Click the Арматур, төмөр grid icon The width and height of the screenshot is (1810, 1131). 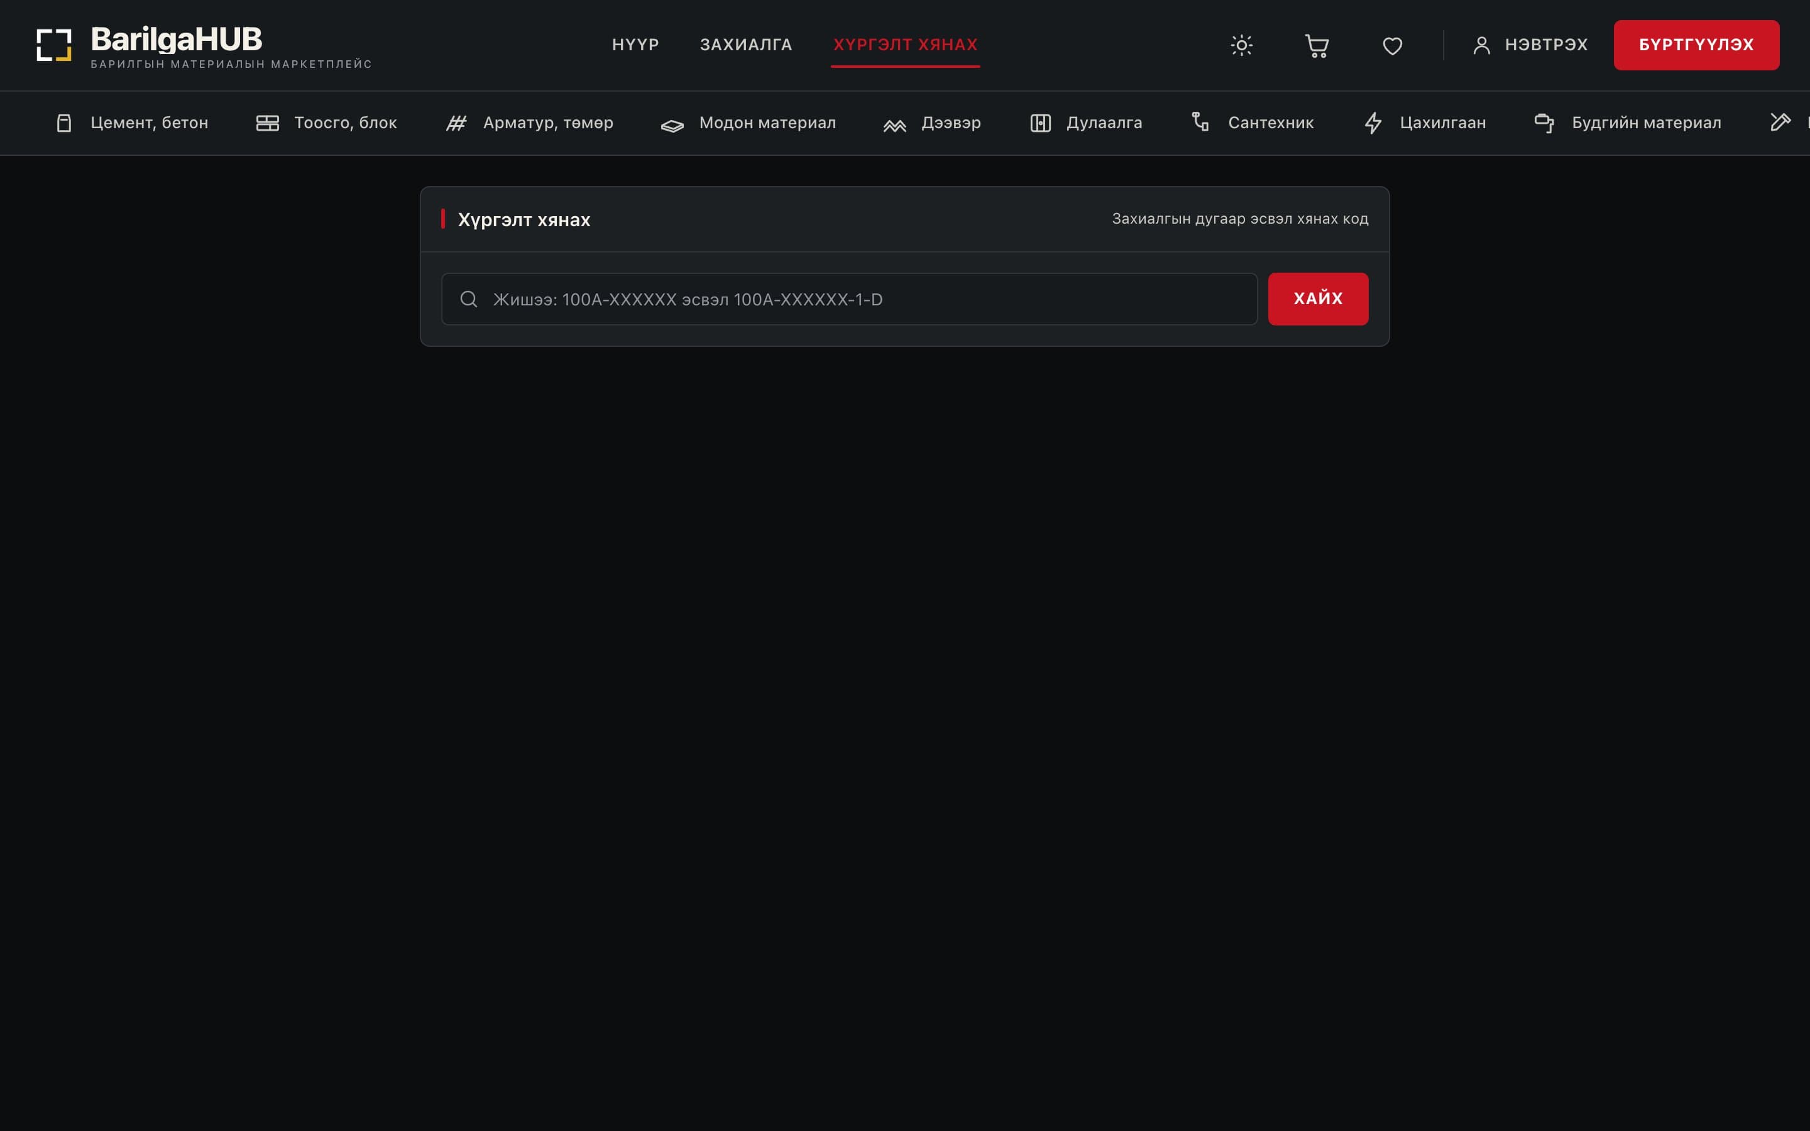point(456,123)
